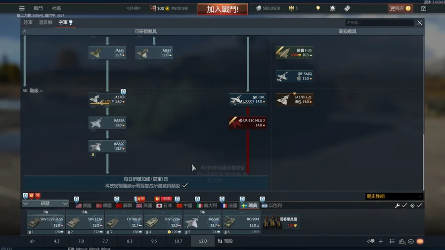Screen dimensions: 445x250
Task: Select the 4.3 preset tab
Action: coord(57,241)
